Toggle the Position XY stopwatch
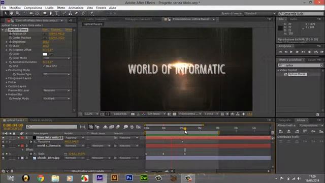Screen dimensions: 325x183 click(10, 34)
